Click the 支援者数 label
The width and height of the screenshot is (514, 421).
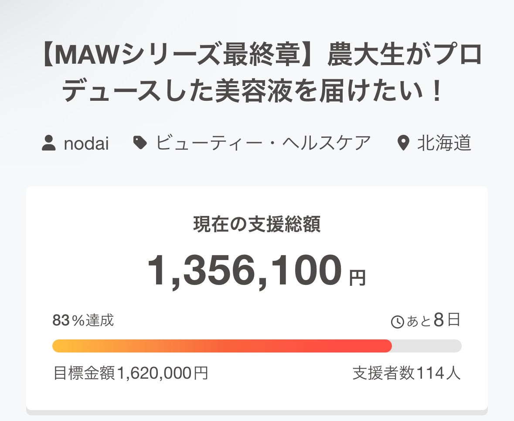coord(383,373)
